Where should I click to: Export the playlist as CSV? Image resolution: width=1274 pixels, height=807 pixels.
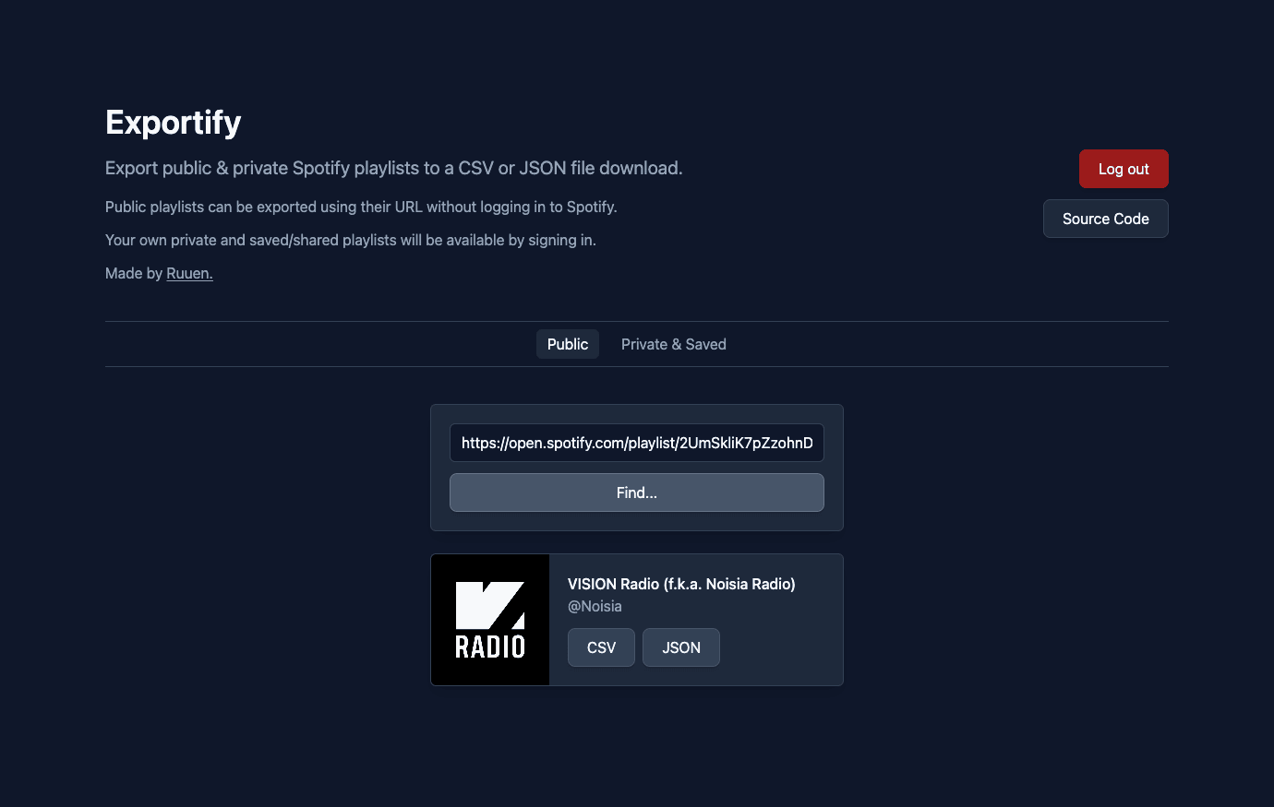click(x=601, y=647)
